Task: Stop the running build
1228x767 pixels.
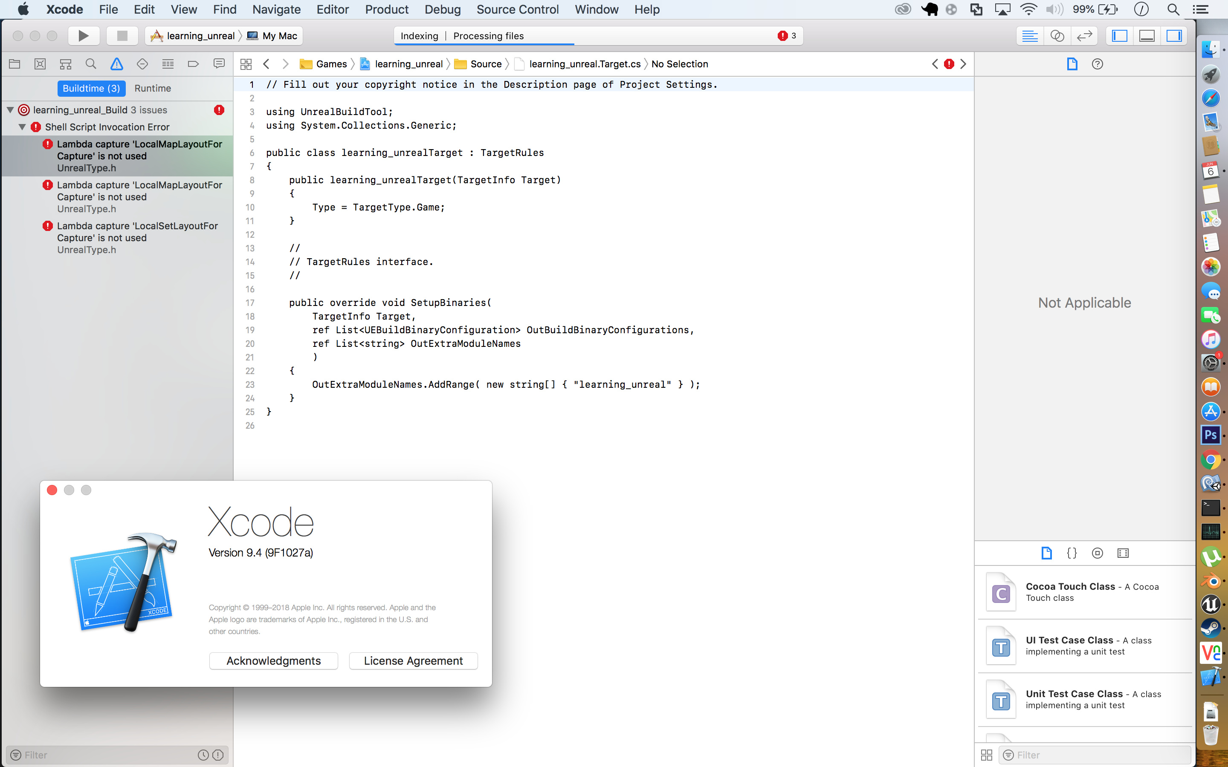Action: (x=122, y=35)
